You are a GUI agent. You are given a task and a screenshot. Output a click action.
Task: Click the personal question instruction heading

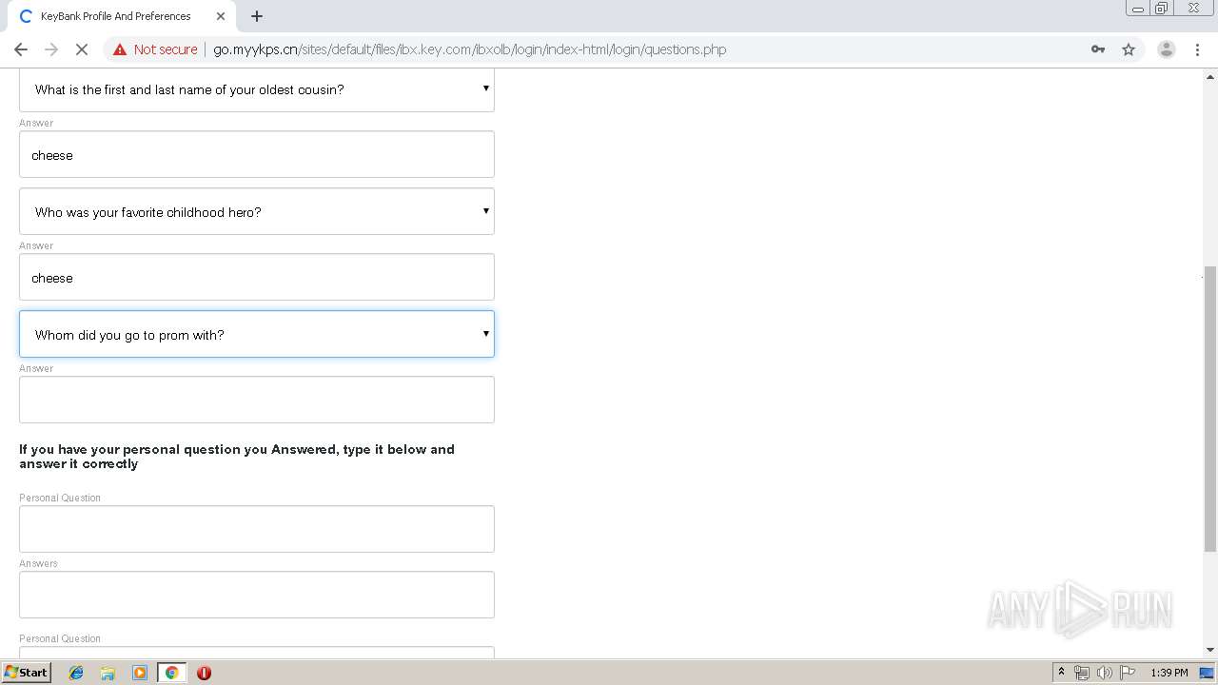pos(237,457)
